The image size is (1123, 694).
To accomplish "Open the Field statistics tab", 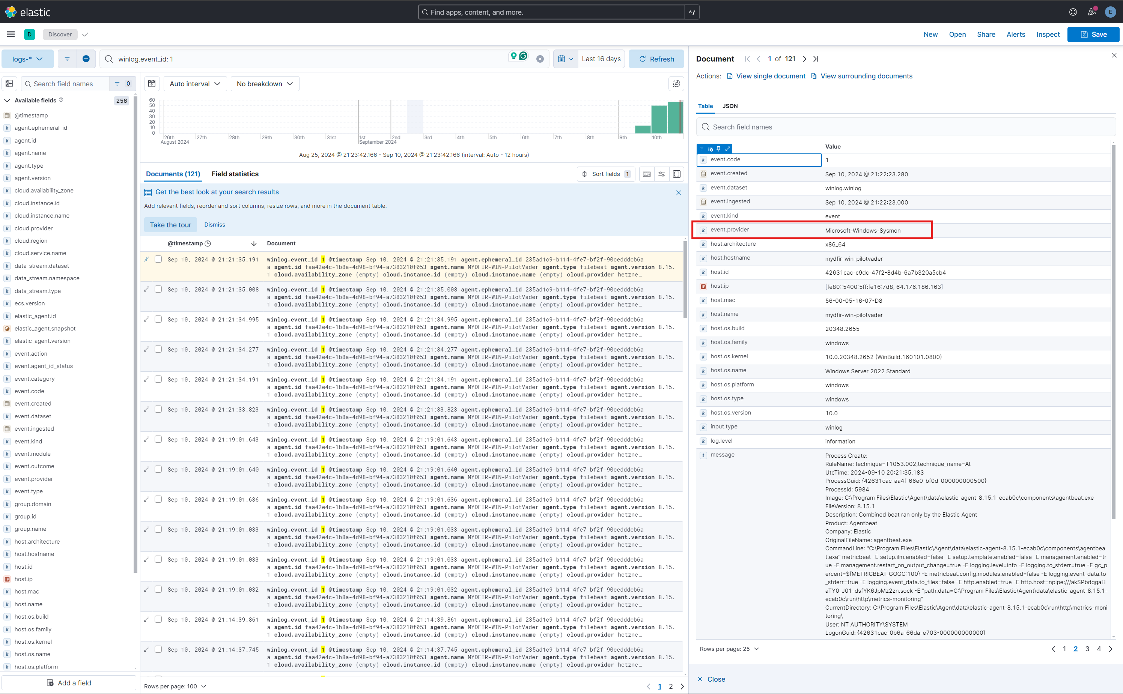I will [235, 174].
